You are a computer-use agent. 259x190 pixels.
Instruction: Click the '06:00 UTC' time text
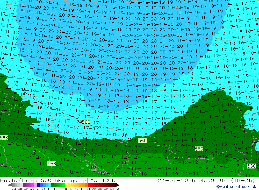(213, 180)
